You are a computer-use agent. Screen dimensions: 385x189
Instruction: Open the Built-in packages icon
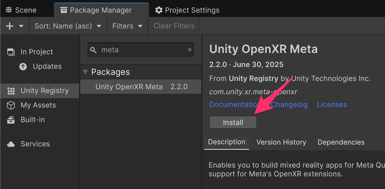(x=11, y=120)
